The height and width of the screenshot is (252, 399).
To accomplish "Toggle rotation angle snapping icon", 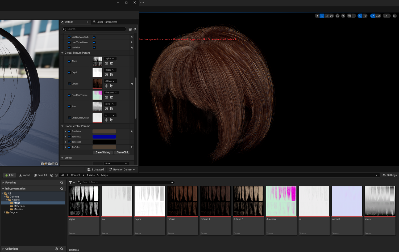I will click(x=360, y=16).
